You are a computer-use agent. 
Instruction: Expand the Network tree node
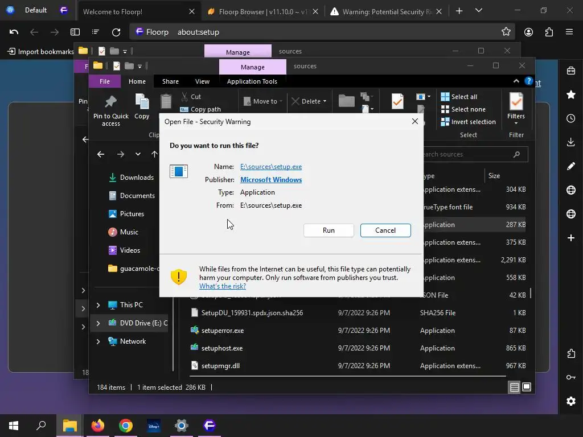(98, 341)
